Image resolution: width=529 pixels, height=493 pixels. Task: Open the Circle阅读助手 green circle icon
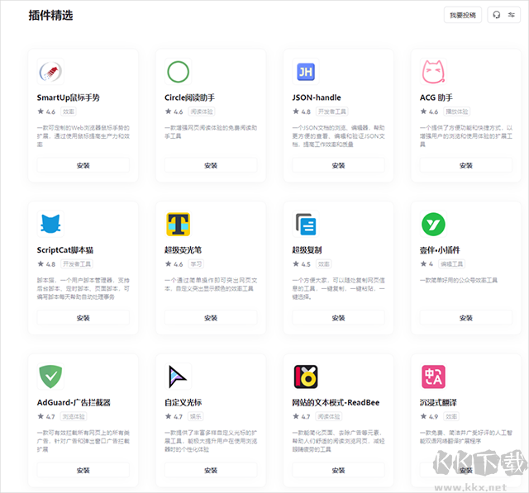(178, 72)
